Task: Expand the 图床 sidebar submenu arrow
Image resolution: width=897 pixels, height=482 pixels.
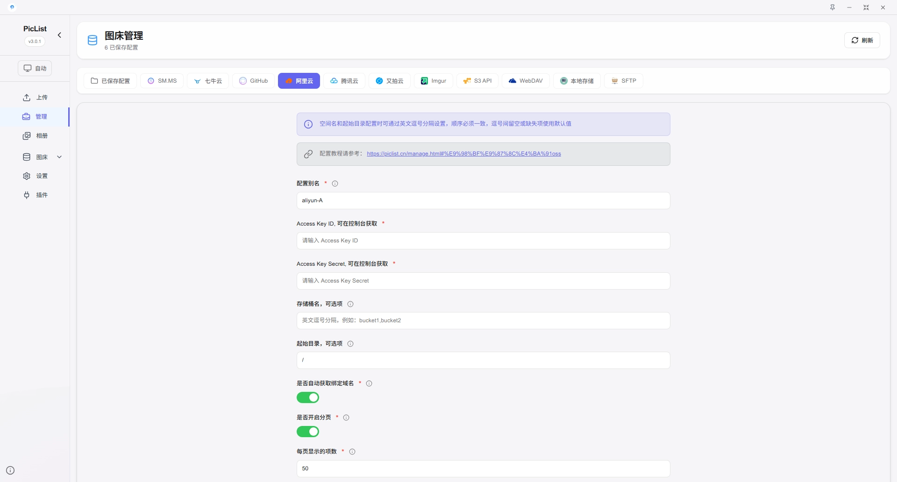Action: (x=59, y=157)
